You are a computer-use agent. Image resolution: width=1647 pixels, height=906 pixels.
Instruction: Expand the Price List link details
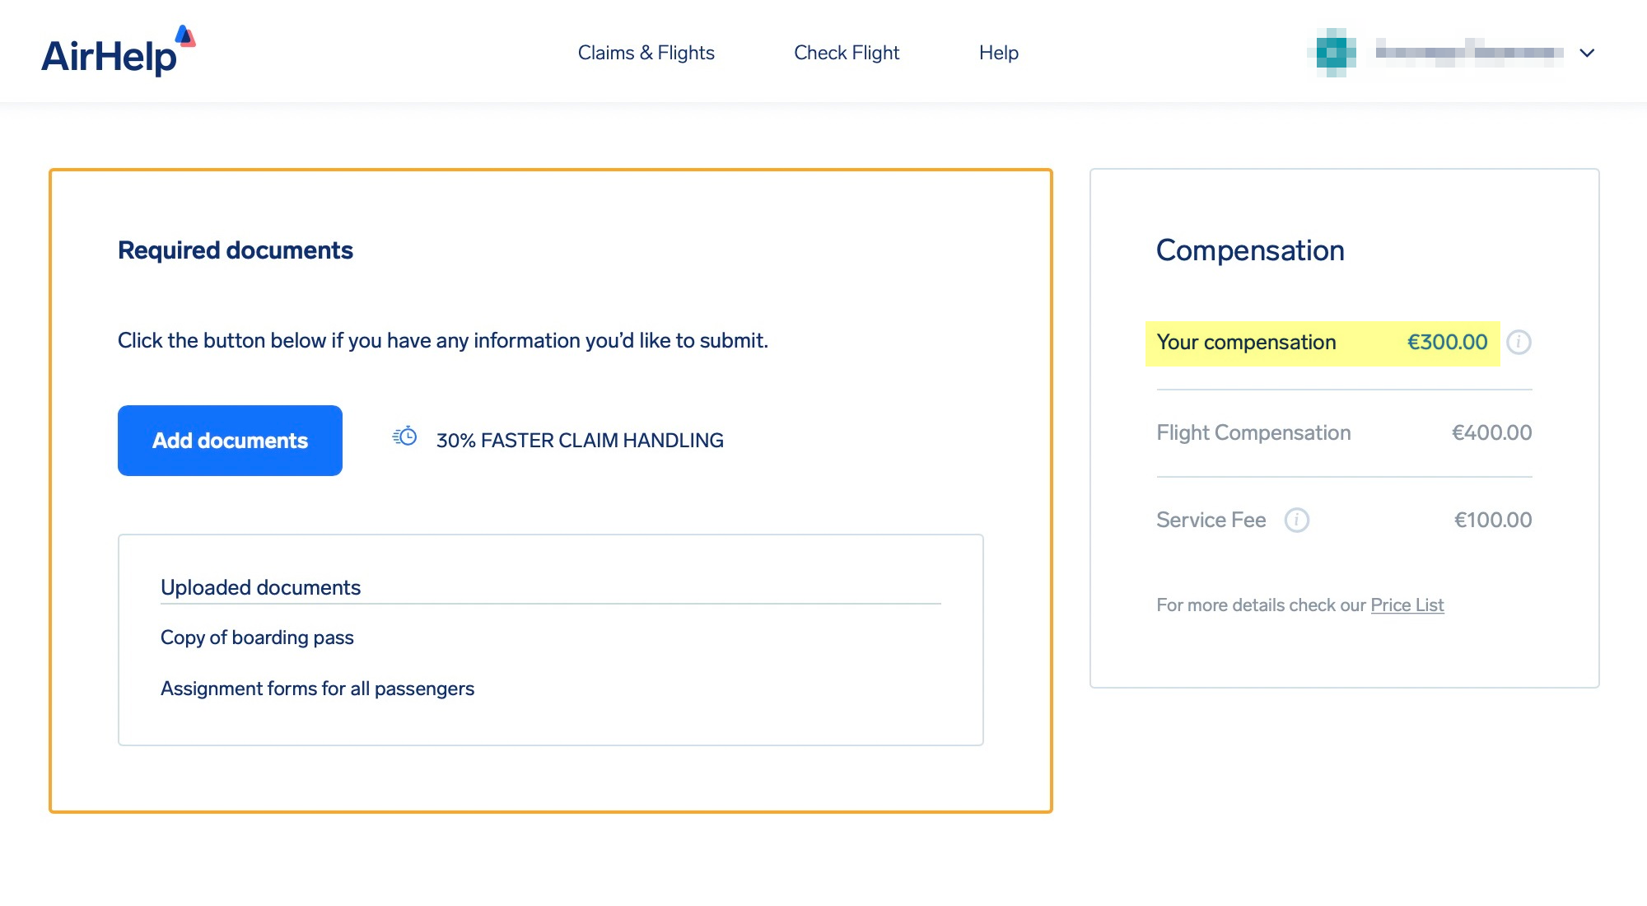pyautogui.click(x=1407, y=605)
